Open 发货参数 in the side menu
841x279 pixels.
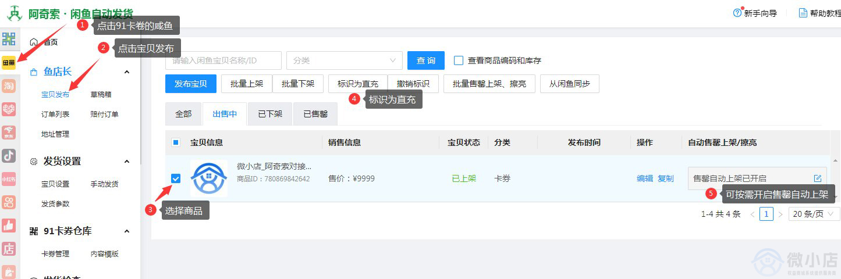coord(55,203)
